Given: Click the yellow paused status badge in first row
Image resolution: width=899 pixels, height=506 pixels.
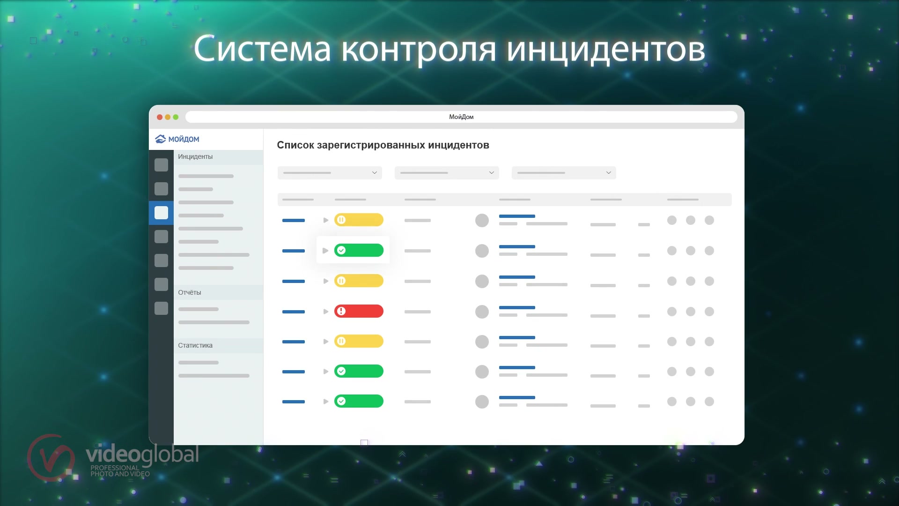Looking at the screenshot, I should click(x=359, y=220).
